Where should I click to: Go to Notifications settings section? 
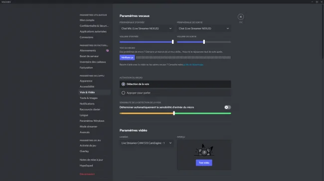pyautogui.click(x=87, y=104)
